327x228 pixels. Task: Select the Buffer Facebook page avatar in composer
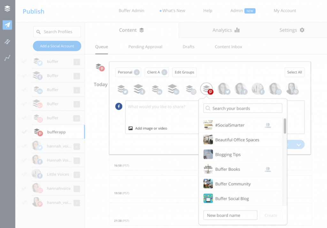pyautogui.click(x=139, y=89)
